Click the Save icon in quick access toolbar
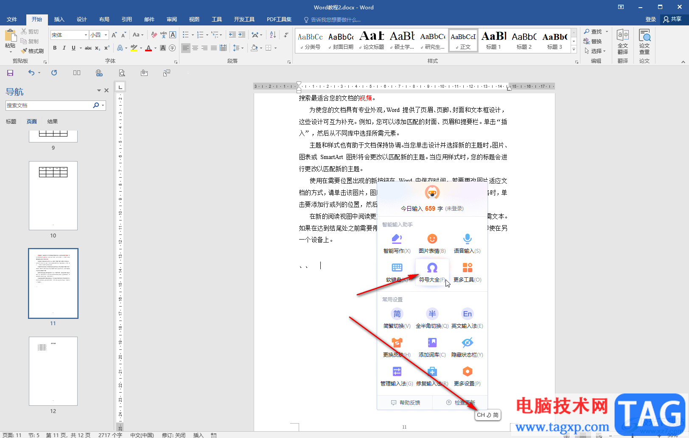The width and height of the screenshot is (689, 438). pyautogui.click(x=10, y=73)
